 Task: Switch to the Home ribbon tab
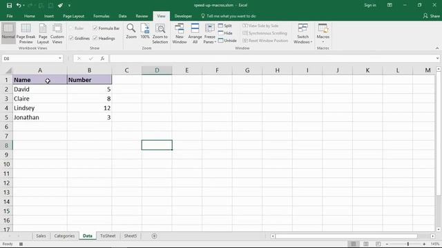(30, 16)
